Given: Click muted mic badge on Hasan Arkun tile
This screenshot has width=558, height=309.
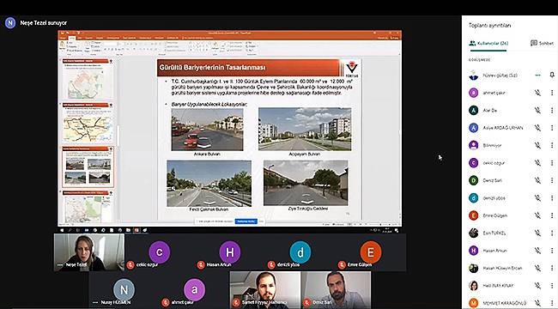Looking at the screenshot, I should (x=201, y=264).
